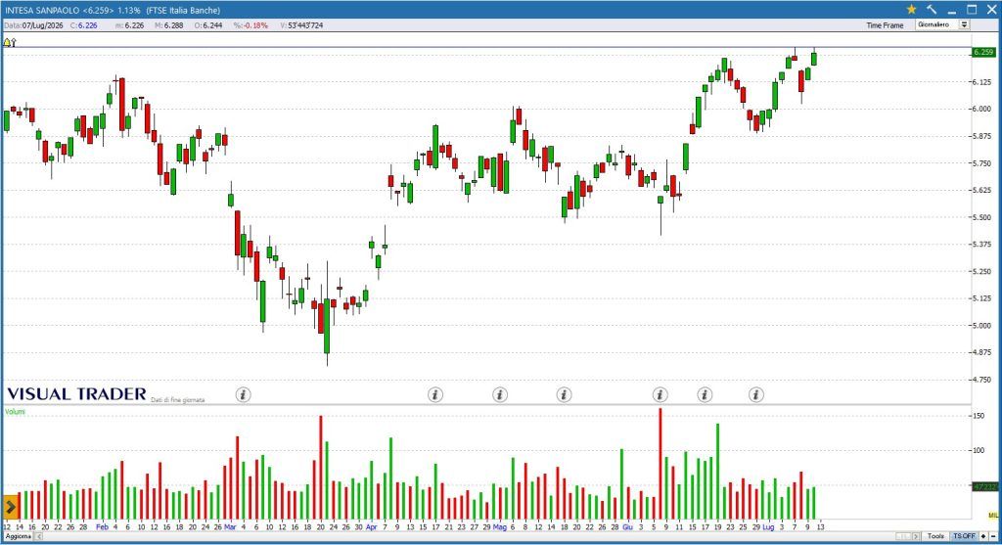
Task: Click the yellow star favorites icon
Action: pos(911,9)
